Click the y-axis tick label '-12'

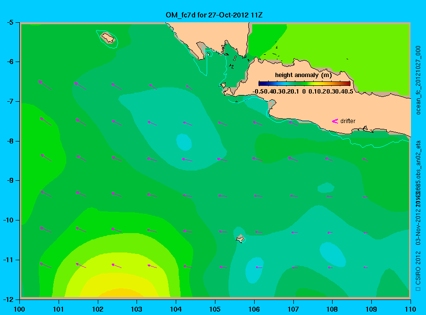[8, 299]
